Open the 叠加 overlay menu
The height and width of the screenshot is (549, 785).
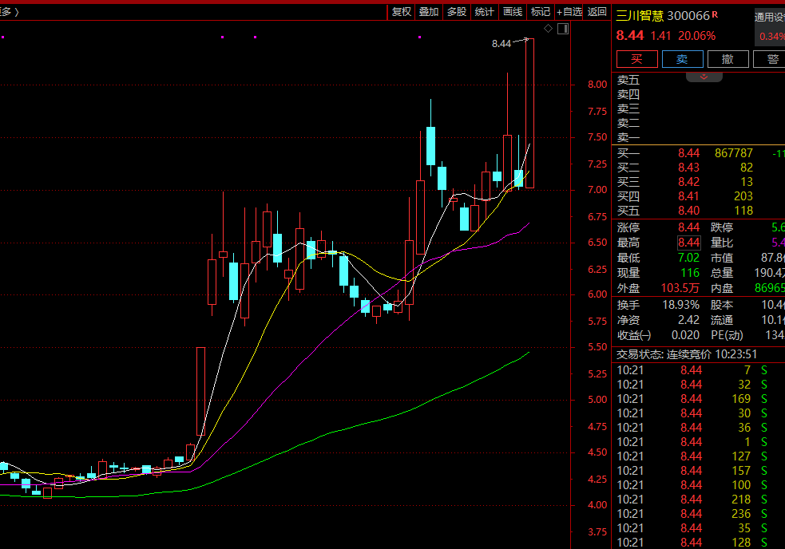429,11
